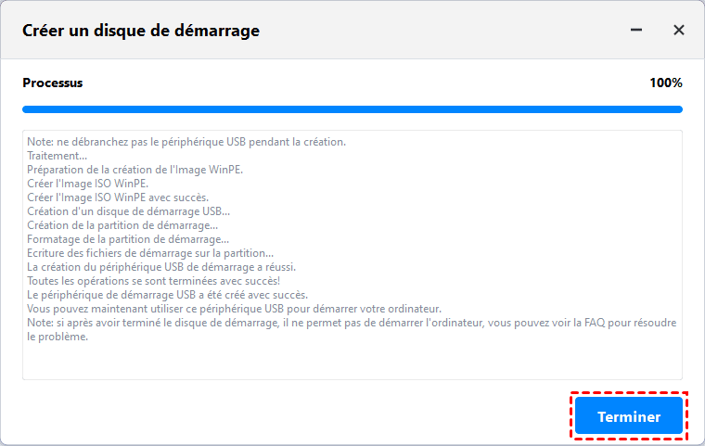705x446 pixels.
Task: Click the 100% progress percentage
Action: click(x=665, y=83)
